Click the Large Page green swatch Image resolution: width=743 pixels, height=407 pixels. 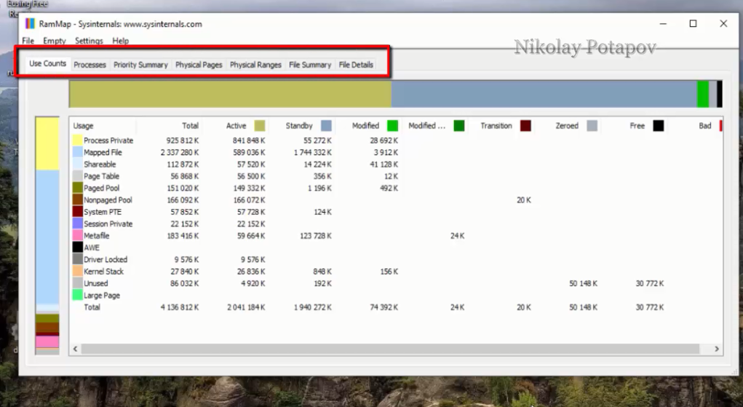coord(77,295)
